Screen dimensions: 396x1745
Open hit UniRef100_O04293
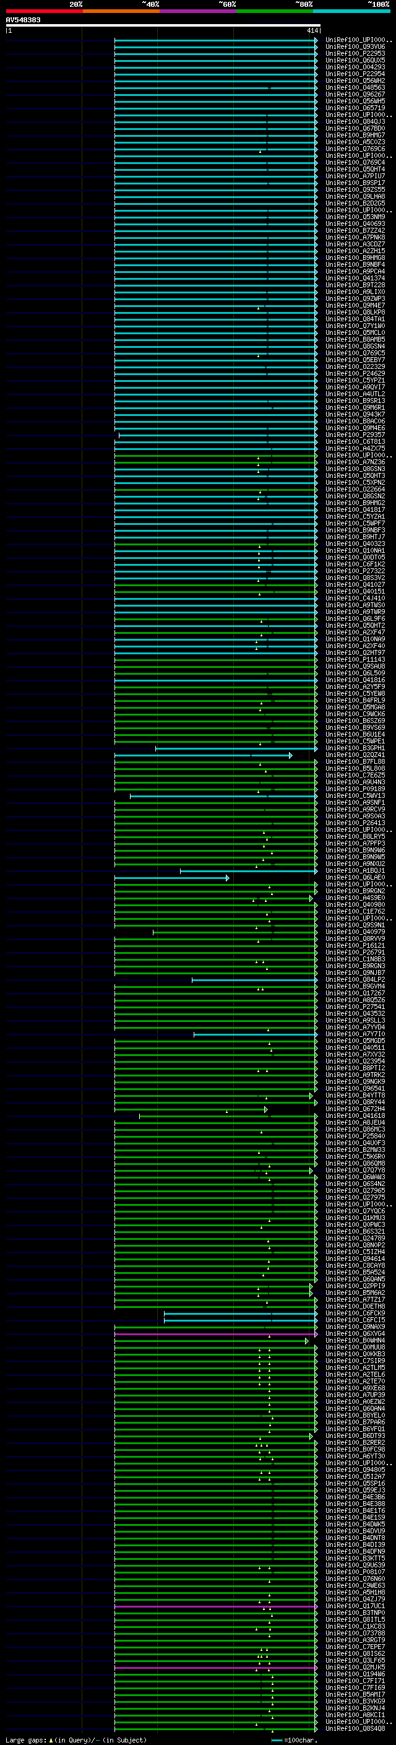pyautogui.click(x=355, y=67)
